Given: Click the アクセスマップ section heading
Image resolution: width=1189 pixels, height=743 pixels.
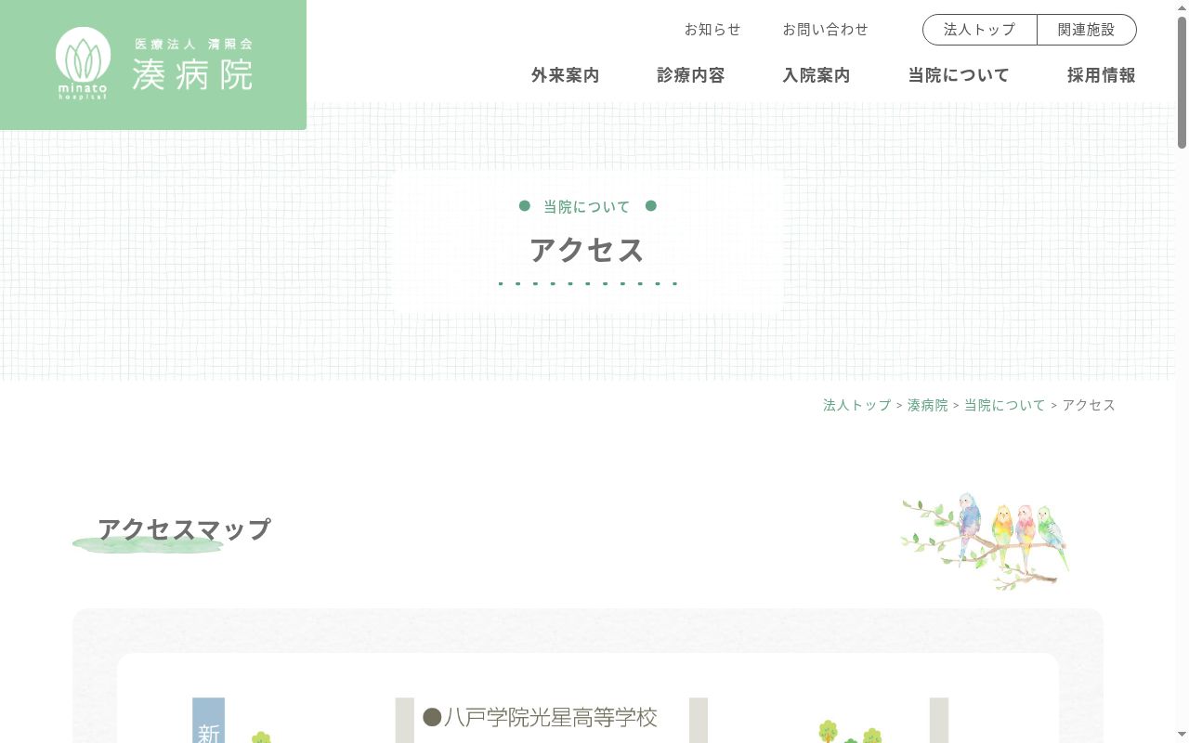Looking at the screenshot, I should click(184, 529).
